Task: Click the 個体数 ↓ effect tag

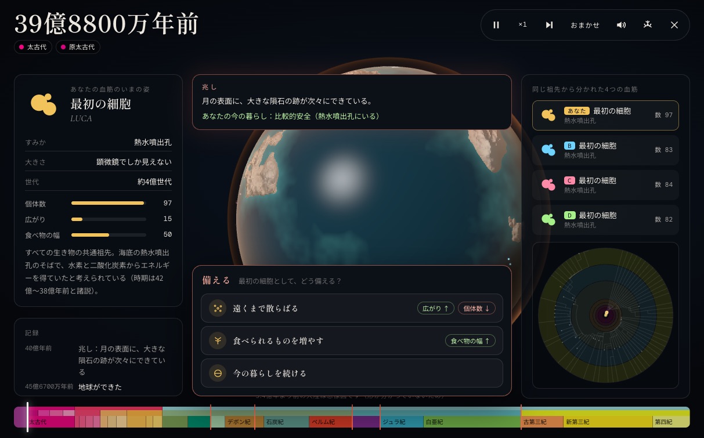Action: [476, 309]
